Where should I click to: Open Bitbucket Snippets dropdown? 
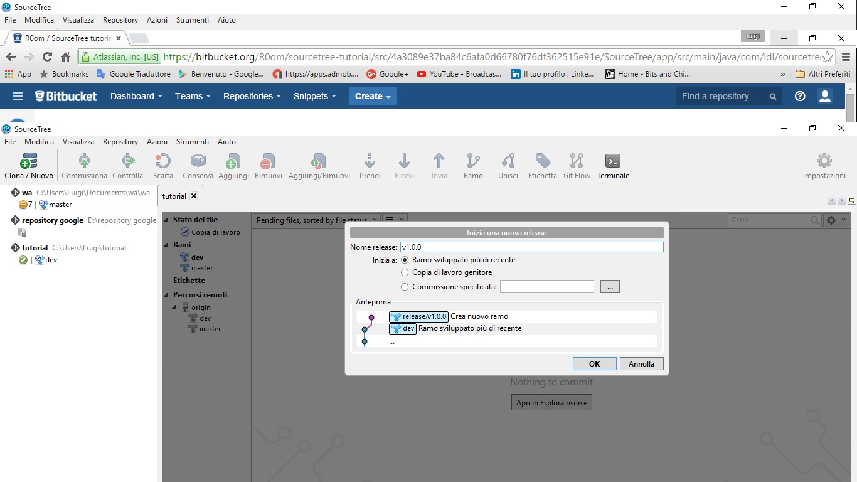(x=315, y=96)
